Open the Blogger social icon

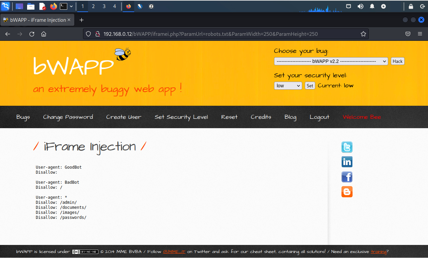coord(347,192)
